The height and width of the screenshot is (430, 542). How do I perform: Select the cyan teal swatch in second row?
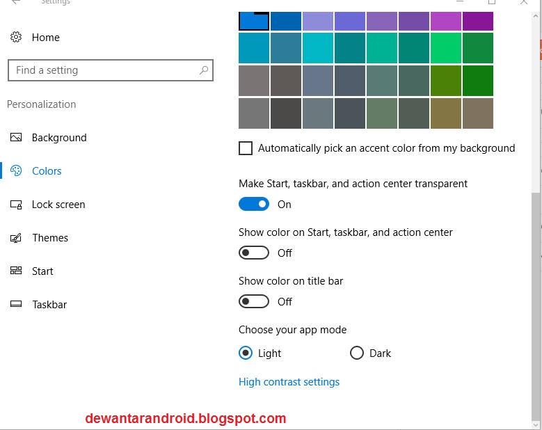point(318,48)
